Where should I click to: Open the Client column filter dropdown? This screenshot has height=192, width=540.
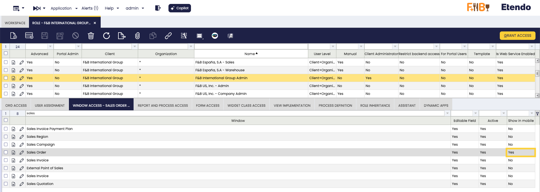[135, 46]
